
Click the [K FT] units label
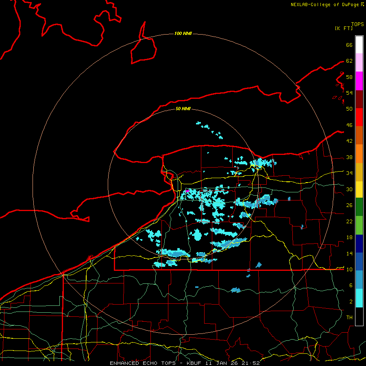coord(344,28)
